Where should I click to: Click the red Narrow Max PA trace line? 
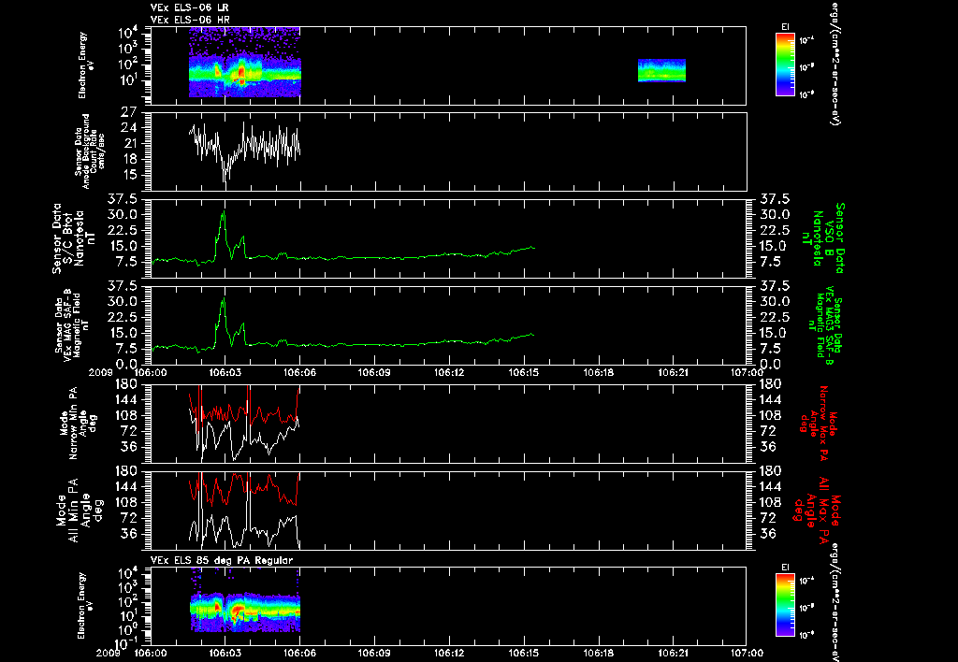coord(244,412)
